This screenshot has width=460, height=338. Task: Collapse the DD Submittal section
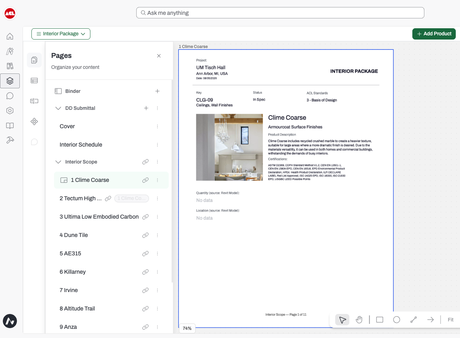58,108
